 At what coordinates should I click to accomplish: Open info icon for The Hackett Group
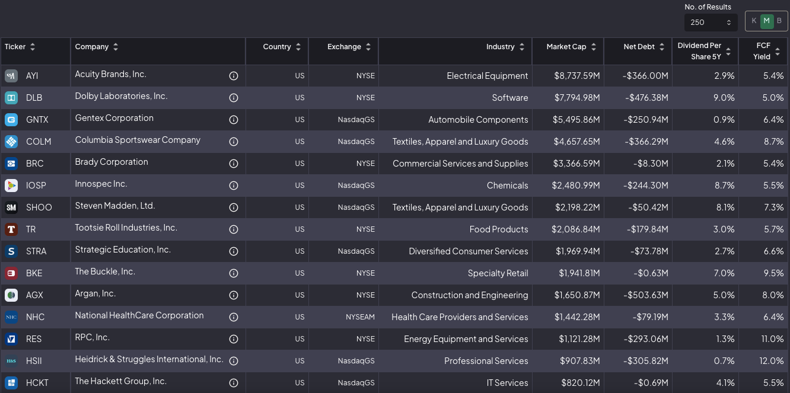(x=234, y=383)
